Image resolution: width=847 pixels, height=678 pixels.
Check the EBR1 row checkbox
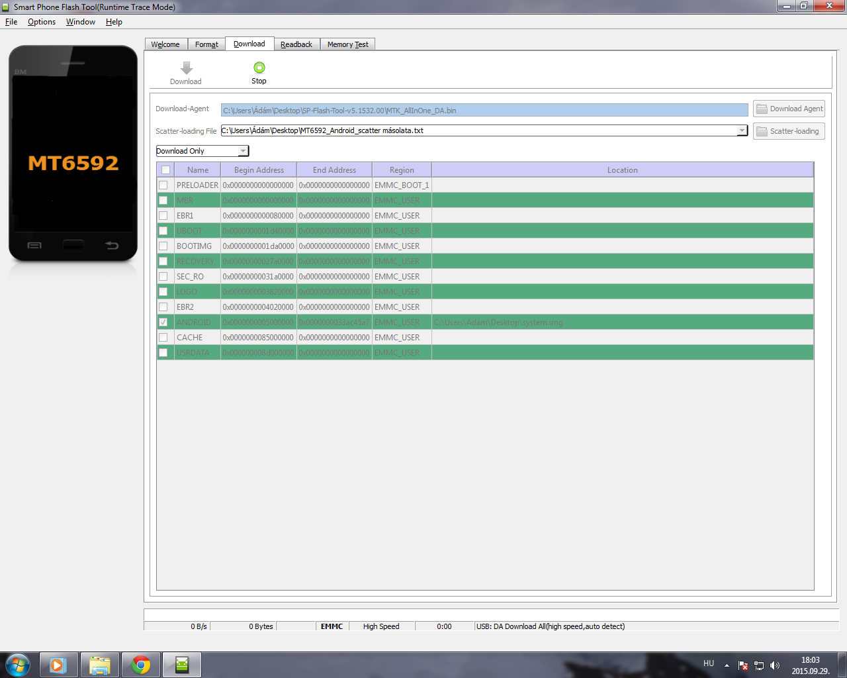163,216
